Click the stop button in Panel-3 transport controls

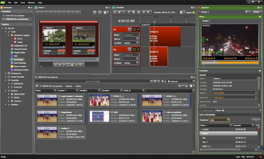68,65
